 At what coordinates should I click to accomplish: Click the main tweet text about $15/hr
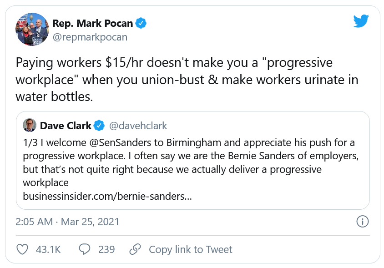tap(187, 80)
